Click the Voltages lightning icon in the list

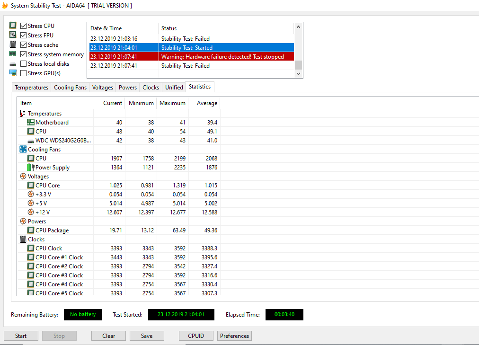pos(23,177)
